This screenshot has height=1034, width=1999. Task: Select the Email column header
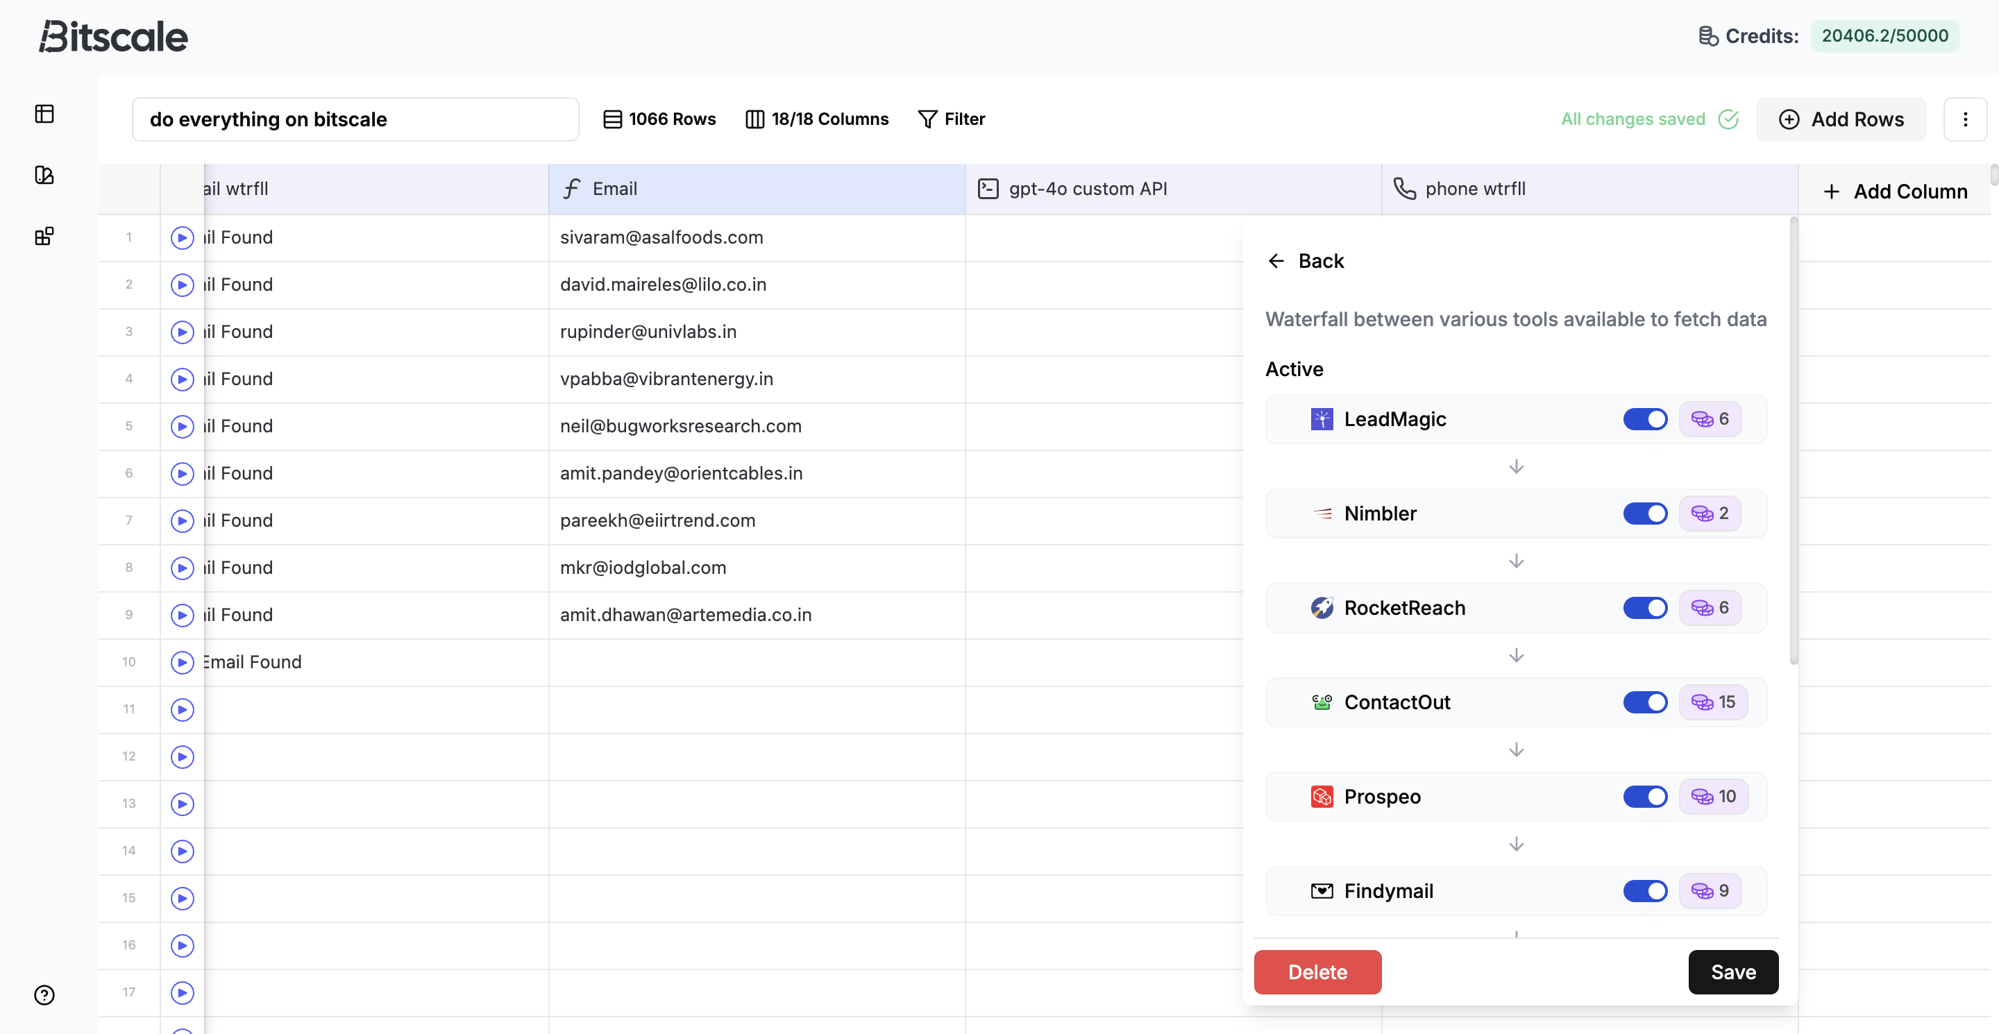tap(757, 189)
